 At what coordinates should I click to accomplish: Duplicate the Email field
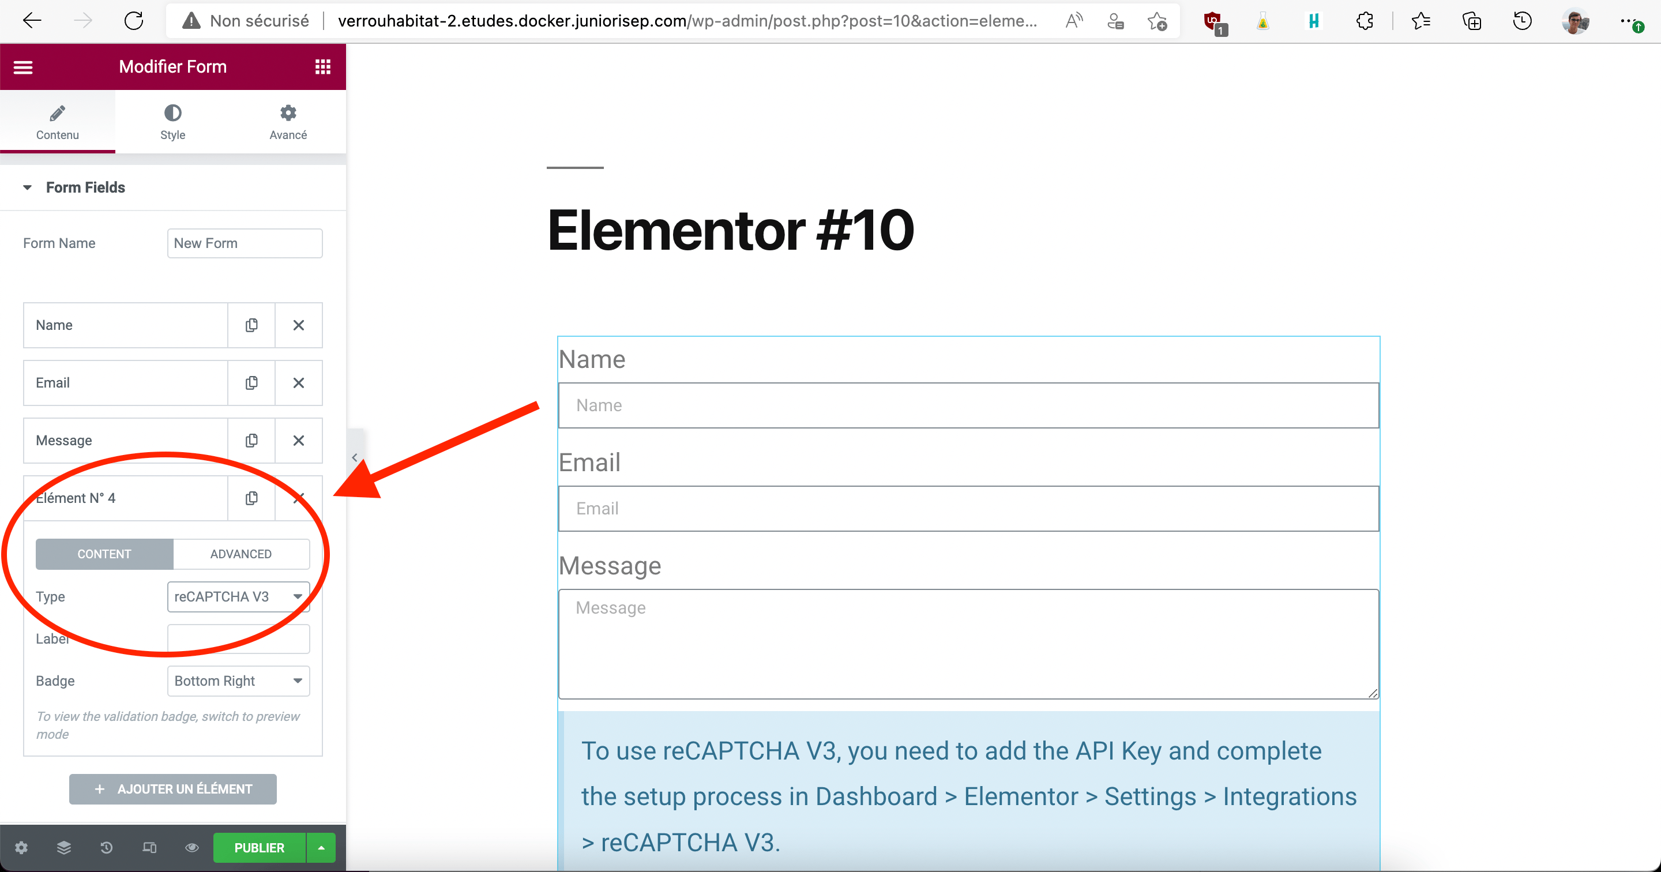(x=251, y=383)
